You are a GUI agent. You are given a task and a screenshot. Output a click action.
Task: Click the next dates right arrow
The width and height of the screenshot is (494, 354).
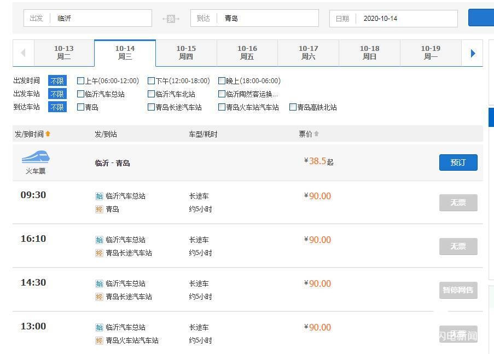[x=473, y=53]
